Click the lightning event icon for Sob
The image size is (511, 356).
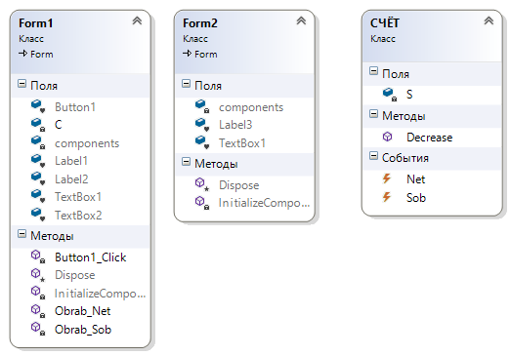[x=387, y=197]
